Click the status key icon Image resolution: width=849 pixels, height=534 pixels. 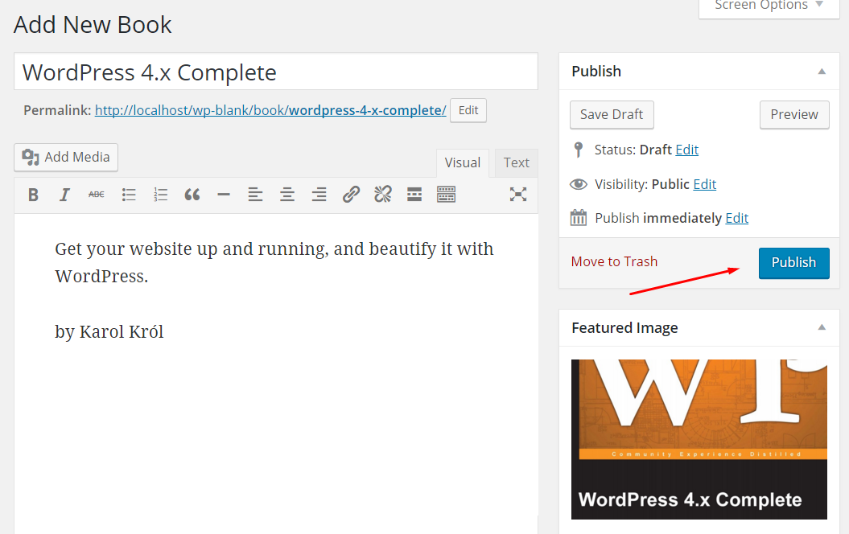pos(579,150)
